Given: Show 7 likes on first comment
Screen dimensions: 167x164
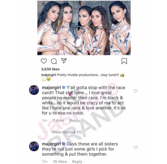Looking at the screenshot, I should tap(58, 120).
